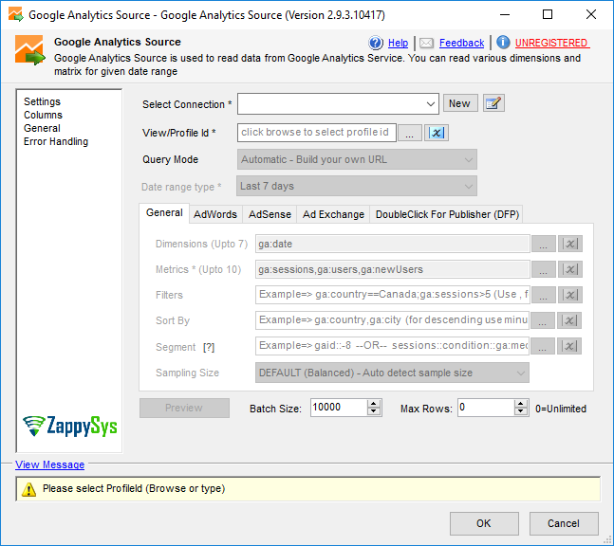Screen dimensions: 614x546
Task: Click the New connection button
Action: click(x=460, y=103)
